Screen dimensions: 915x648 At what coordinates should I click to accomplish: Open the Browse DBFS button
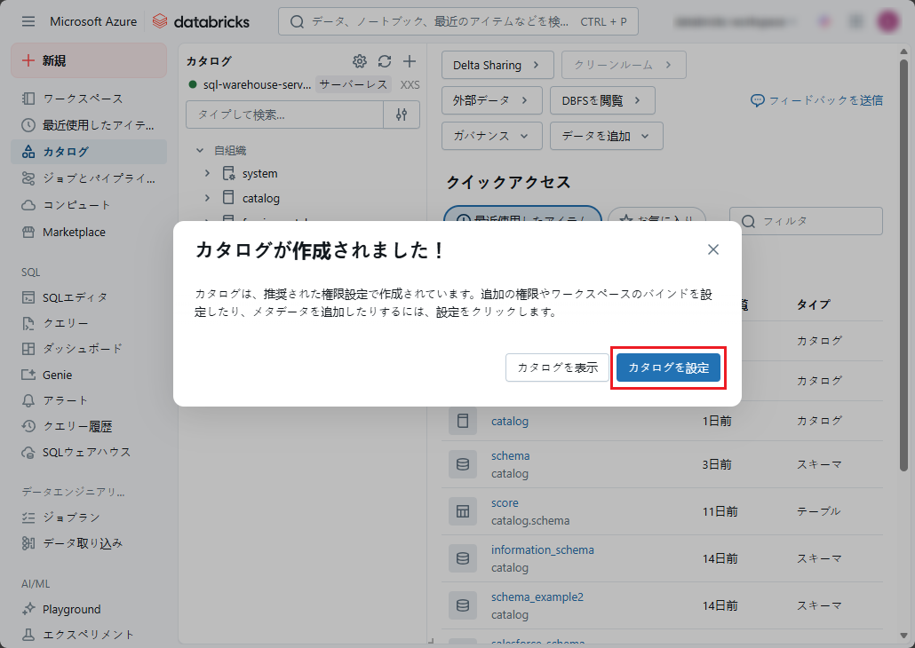point(602,100)
